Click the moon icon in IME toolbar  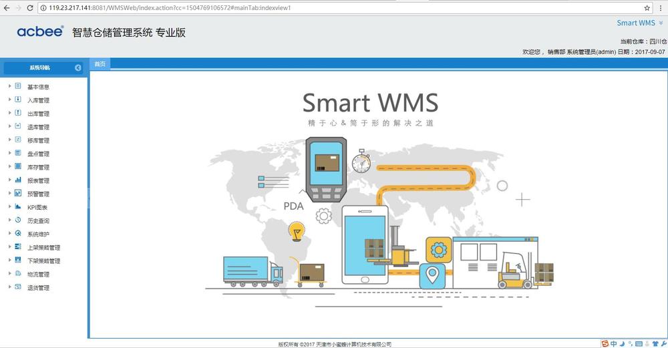[622, 343]
